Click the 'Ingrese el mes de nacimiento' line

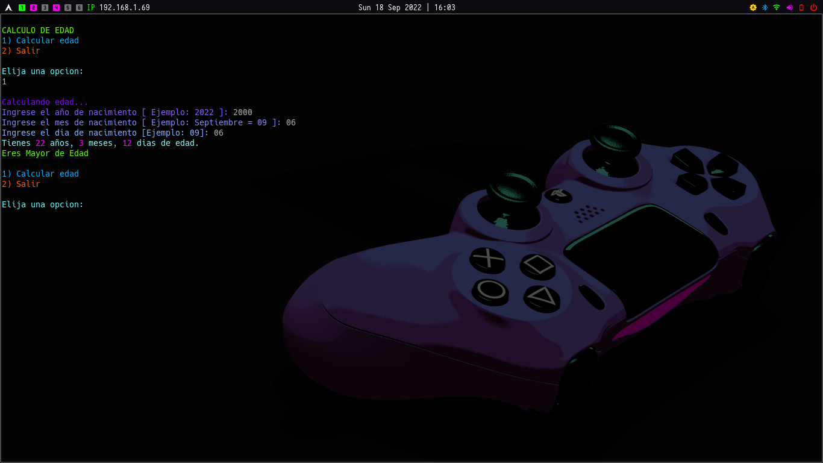coord(149,122)
